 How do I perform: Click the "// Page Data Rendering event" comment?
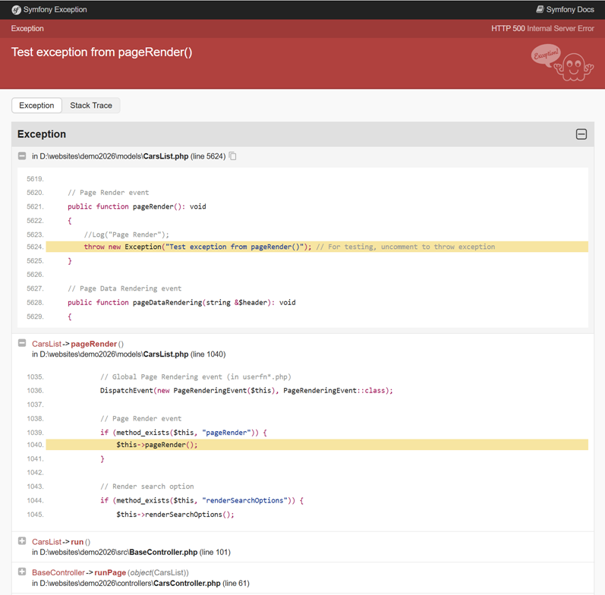tap(124, 288)
